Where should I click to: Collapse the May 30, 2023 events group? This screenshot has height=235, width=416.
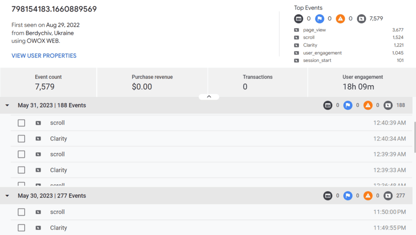pyautogui.click(x=7, y=196)
